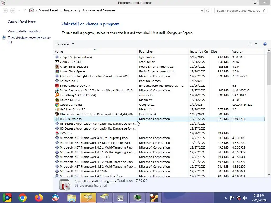Open Control Panel Home link

pyautogui.click(x=22, y=22)
